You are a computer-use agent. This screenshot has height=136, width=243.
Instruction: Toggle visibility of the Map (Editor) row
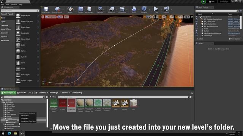click(x=197, y=17)
